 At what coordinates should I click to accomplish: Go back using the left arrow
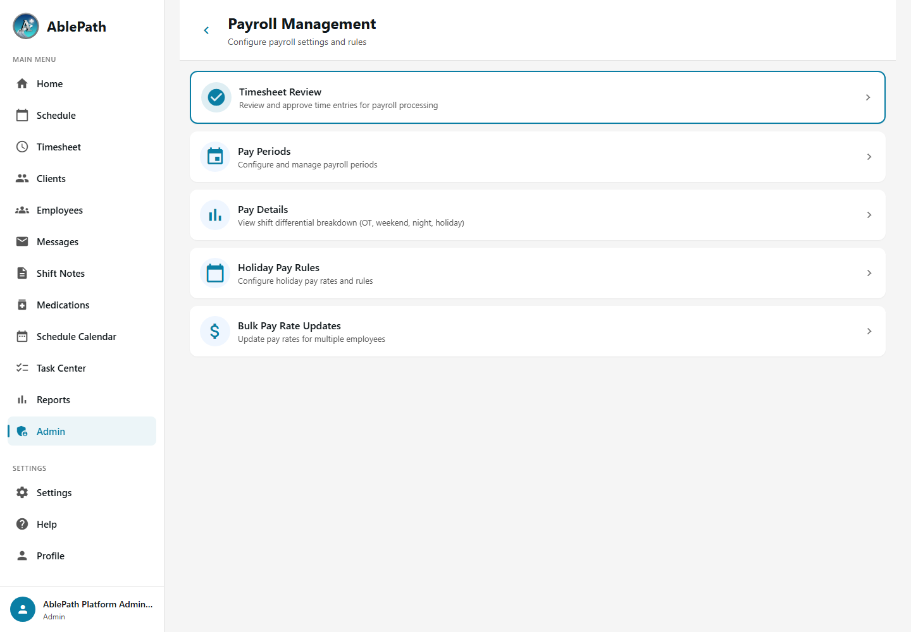coord(206,30)
